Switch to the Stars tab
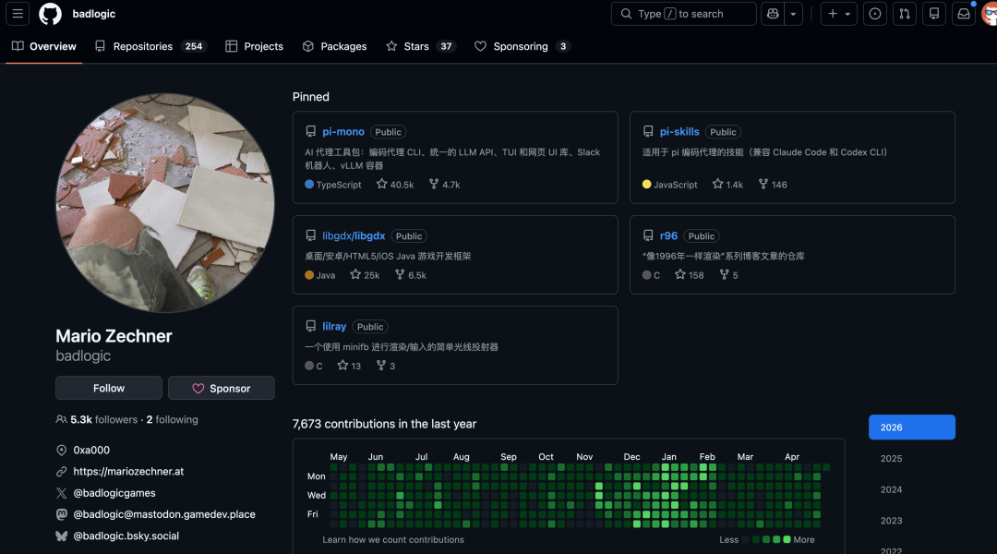Screen dimensions: 997x554 [420, 46]
